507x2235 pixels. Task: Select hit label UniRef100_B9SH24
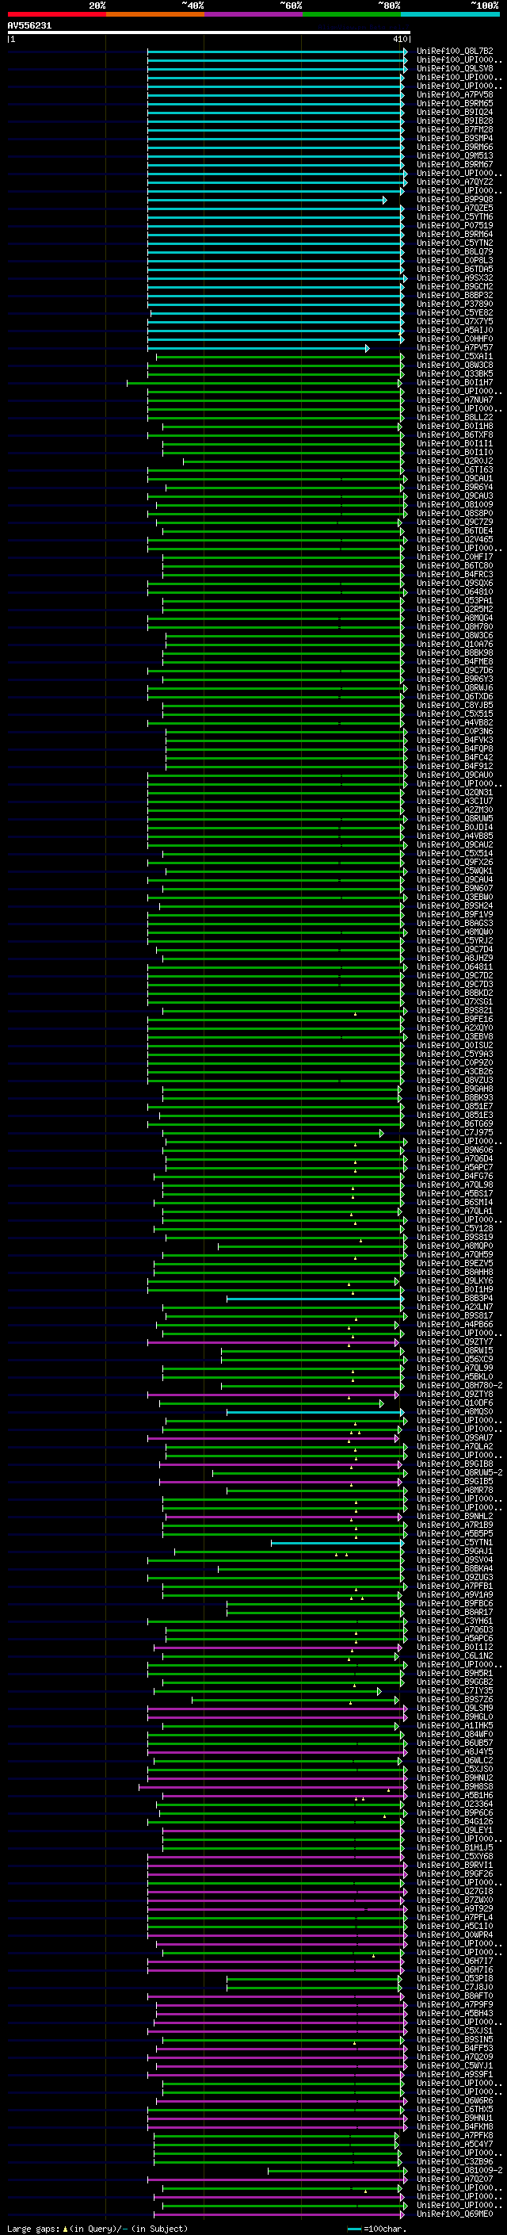(x=454, y=905)
